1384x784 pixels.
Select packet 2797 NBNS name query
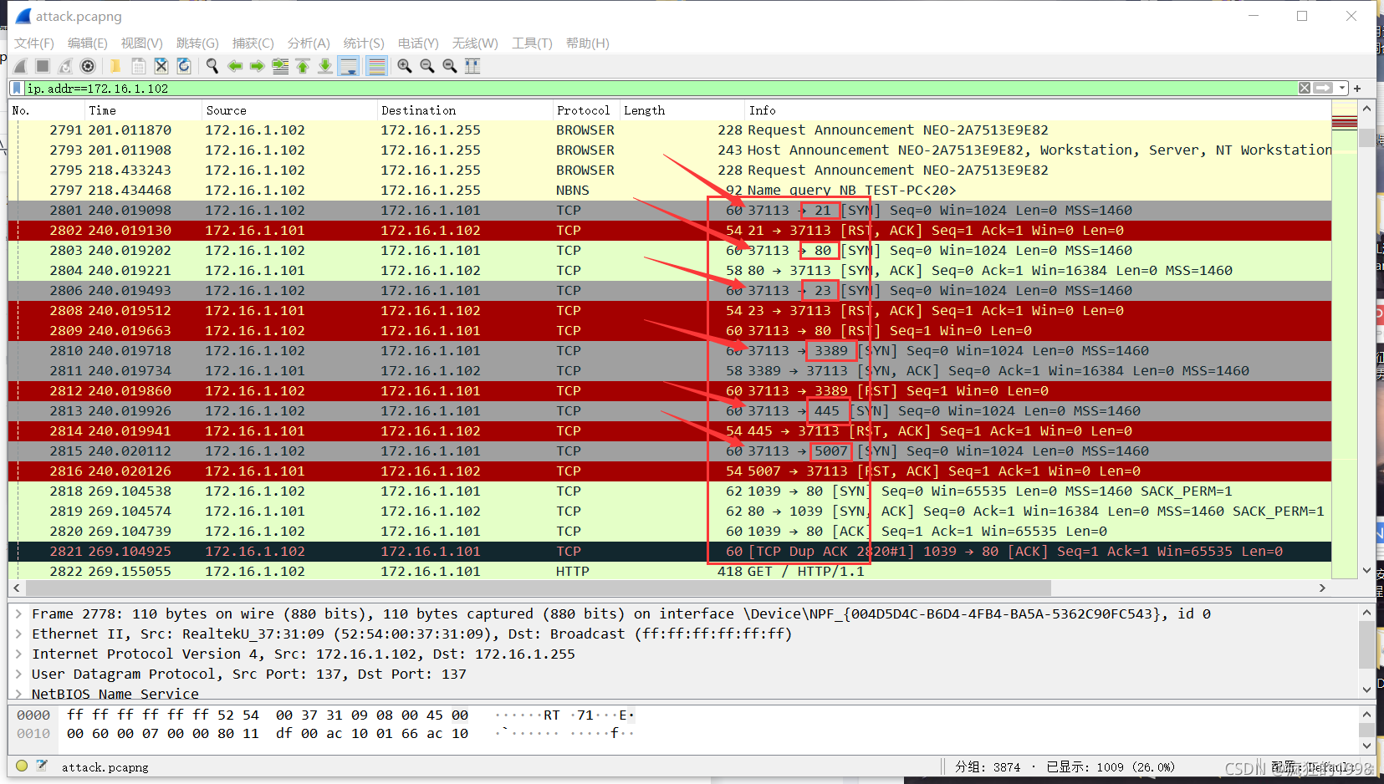click(x=670, y=191)
